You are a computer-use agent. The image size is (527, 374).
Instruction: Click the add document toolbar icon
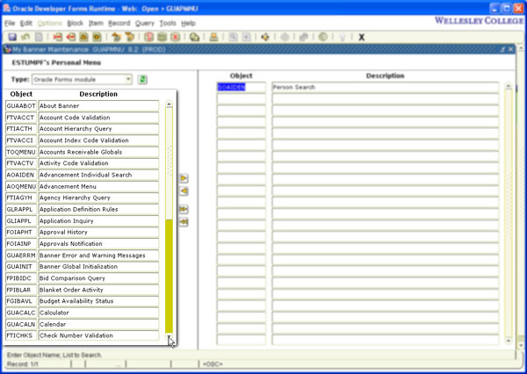(x=246, y=37)
